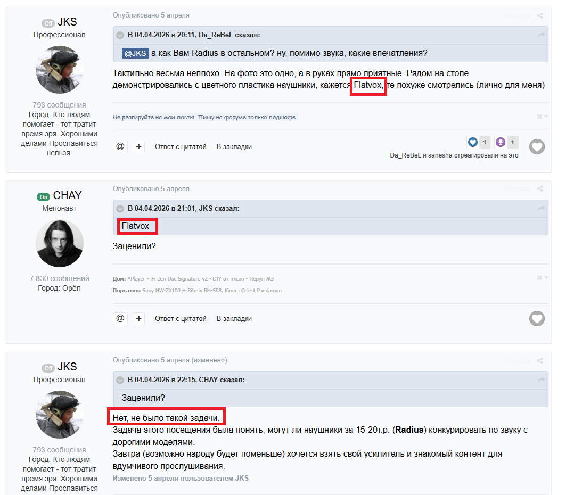
Task: Click the share icon on CHAY's post
Action: pos(540,189)
